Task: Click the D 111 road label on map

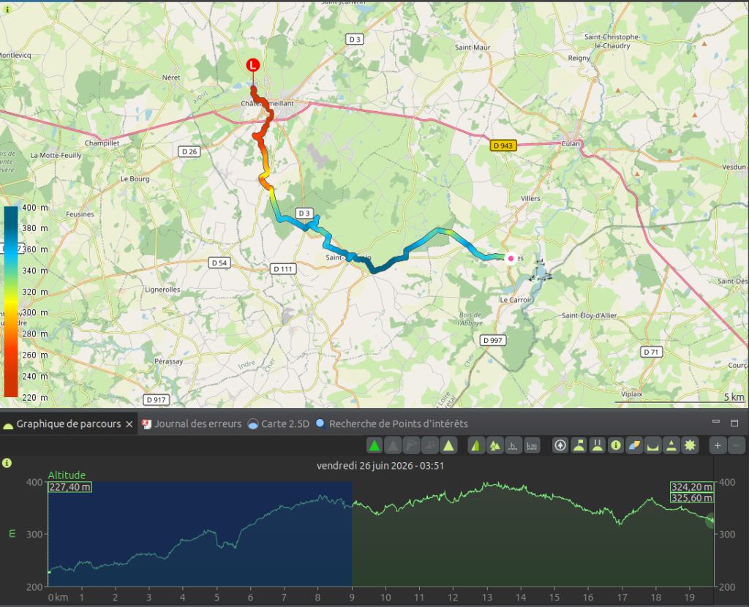Action: 283,269
